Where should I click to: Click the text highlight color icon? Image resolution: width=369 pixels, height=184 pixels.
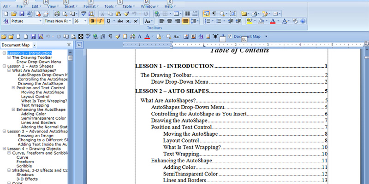coord(250,21)
